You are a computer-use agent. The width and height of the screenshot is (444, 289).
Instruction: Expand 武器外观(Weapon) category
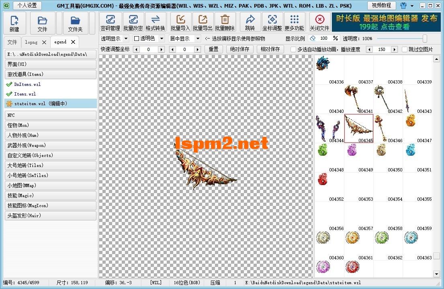point(51,145)
